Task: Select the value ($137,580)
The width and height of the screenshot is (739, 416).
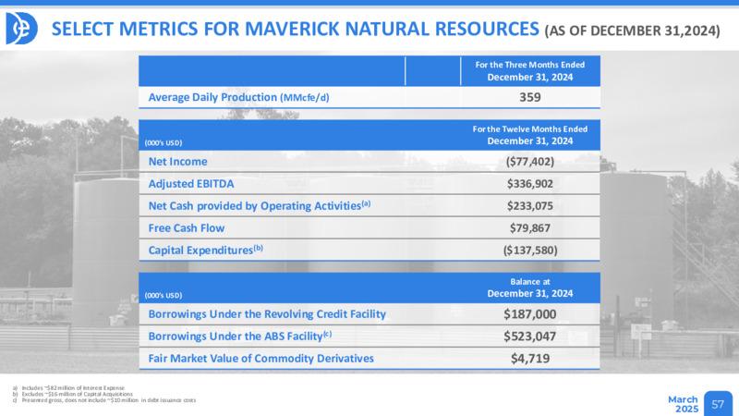Action: coord(529,250)
